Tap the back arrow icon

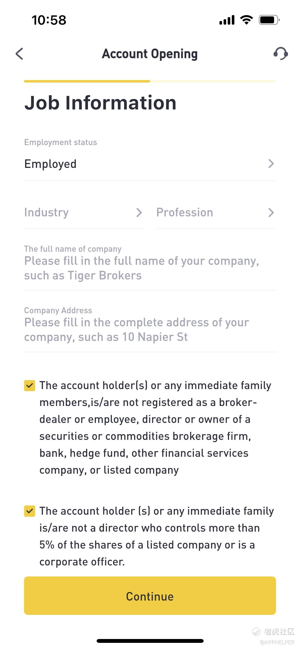(x=19, y=54)
